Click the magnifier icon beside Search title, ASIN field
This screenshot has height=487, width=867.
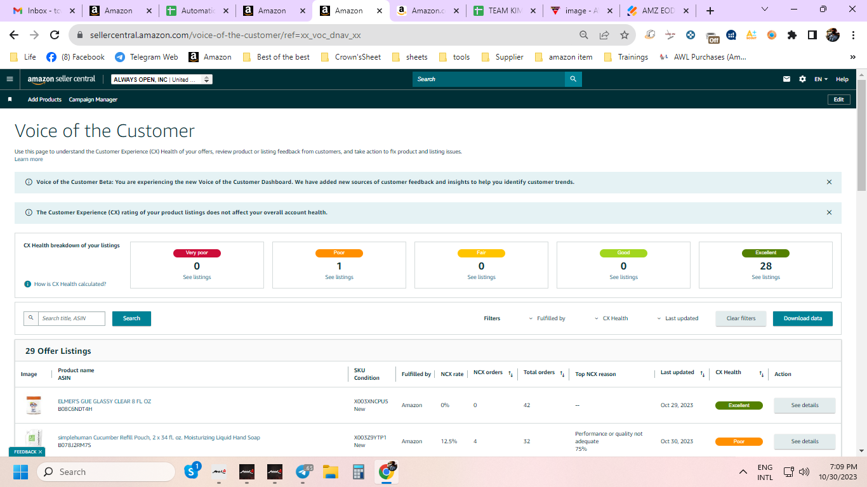(30, 318)
